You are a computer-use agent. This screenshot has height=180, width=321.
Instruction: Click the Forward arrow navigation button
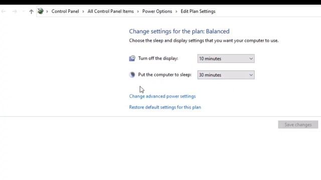tap(15, 11)
